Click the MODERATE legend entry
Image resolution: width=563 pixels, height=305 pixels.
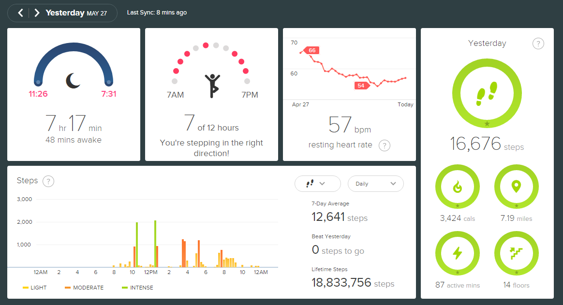tap(84, 288)
